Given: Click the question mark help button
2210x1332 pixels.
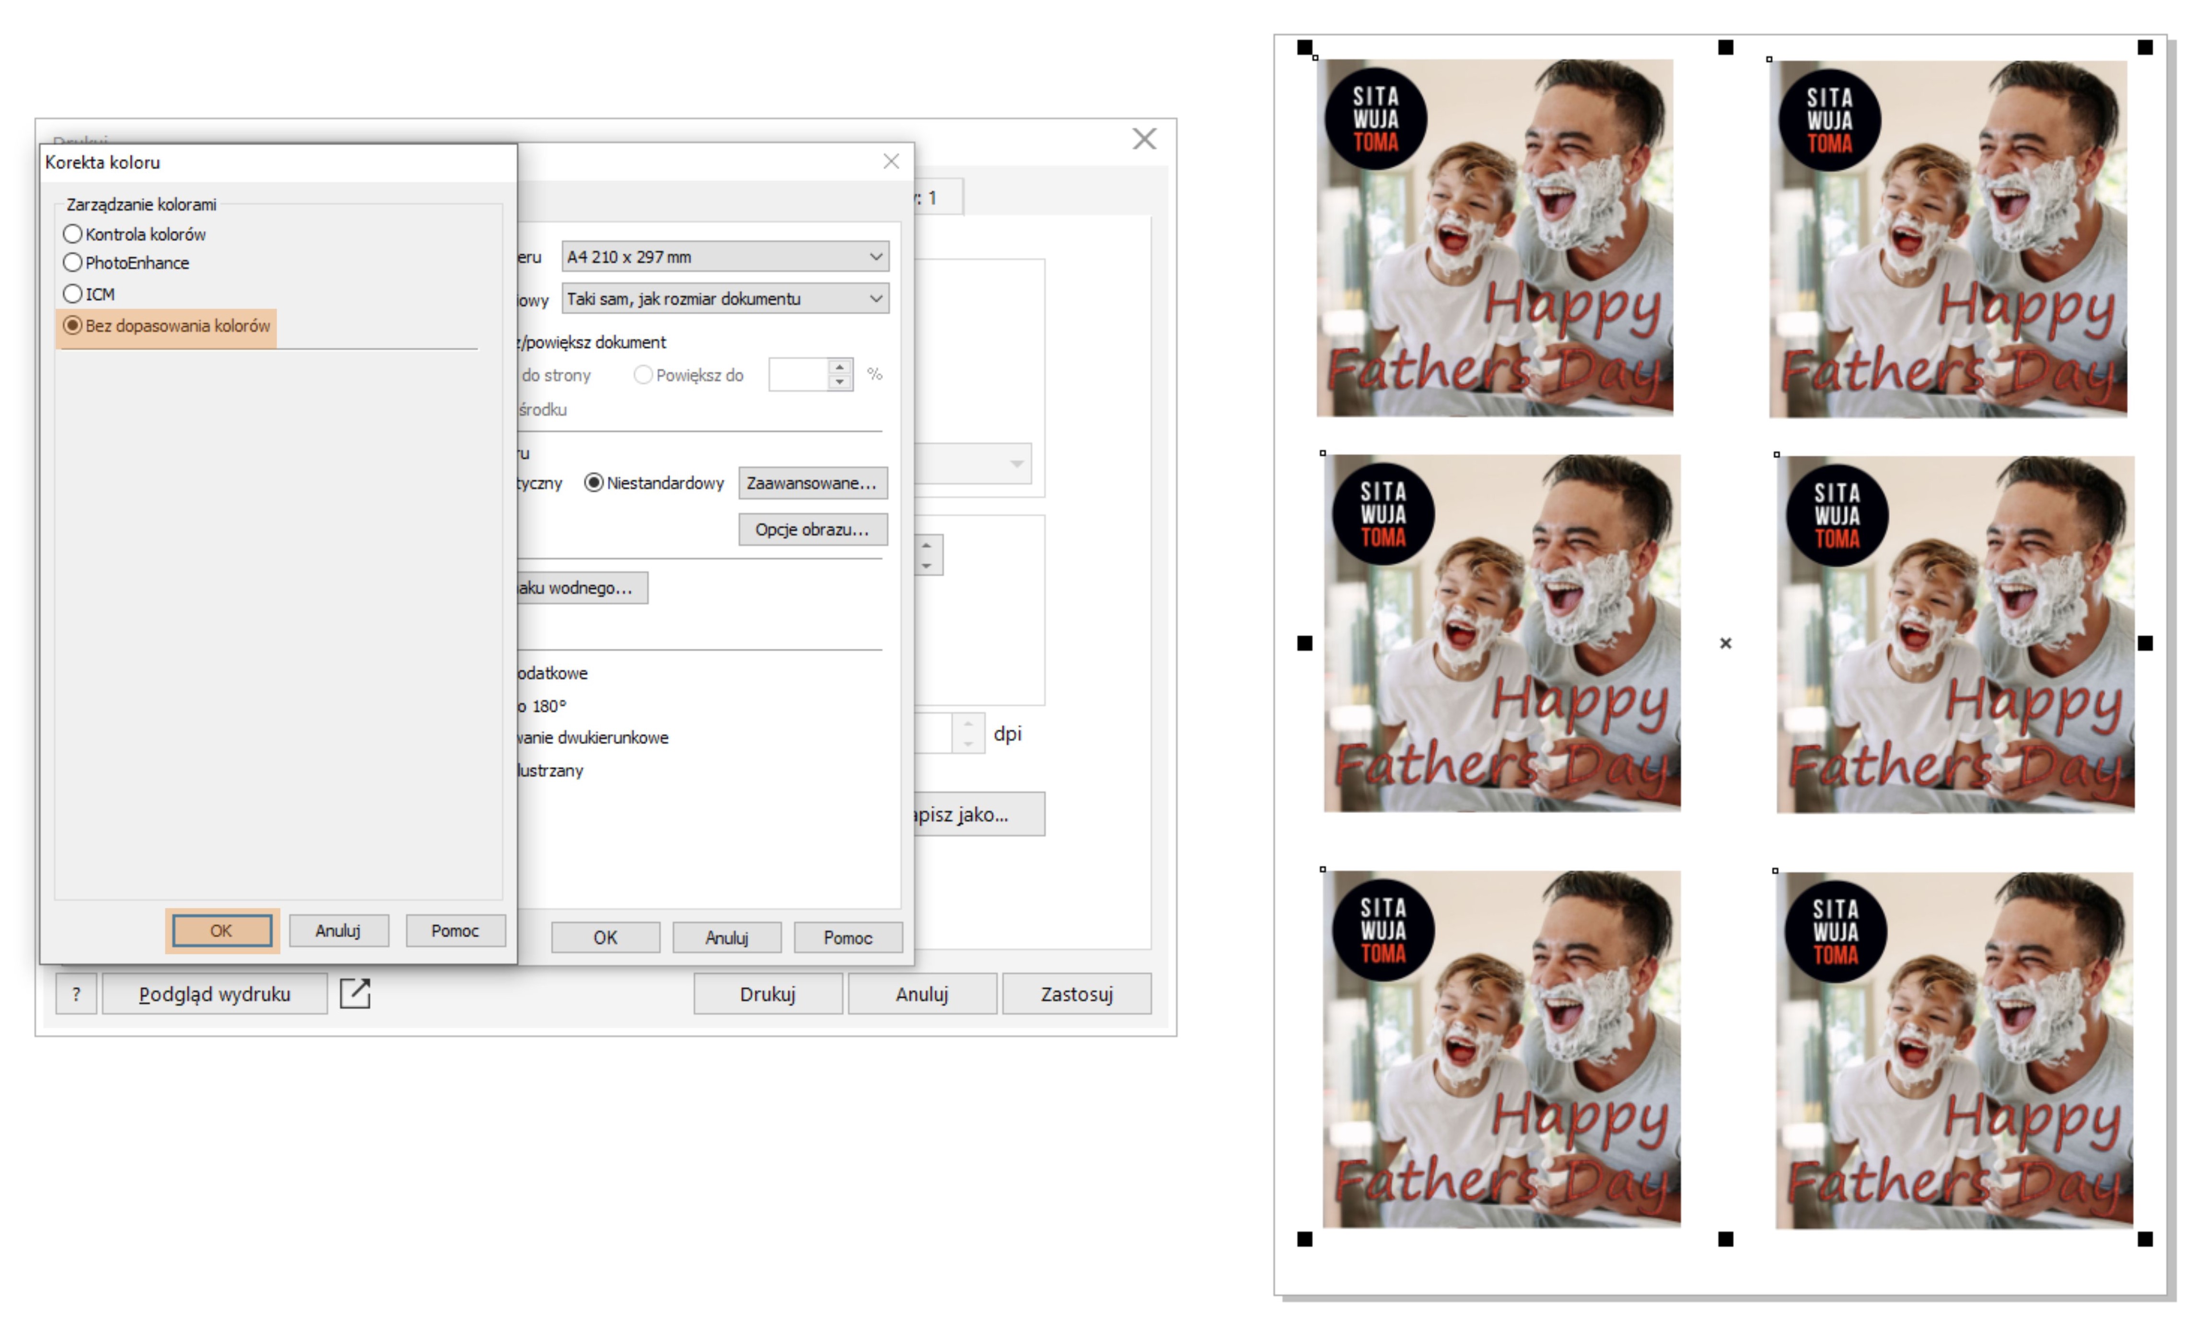Looking at the screenshot, I should (76, 994).
